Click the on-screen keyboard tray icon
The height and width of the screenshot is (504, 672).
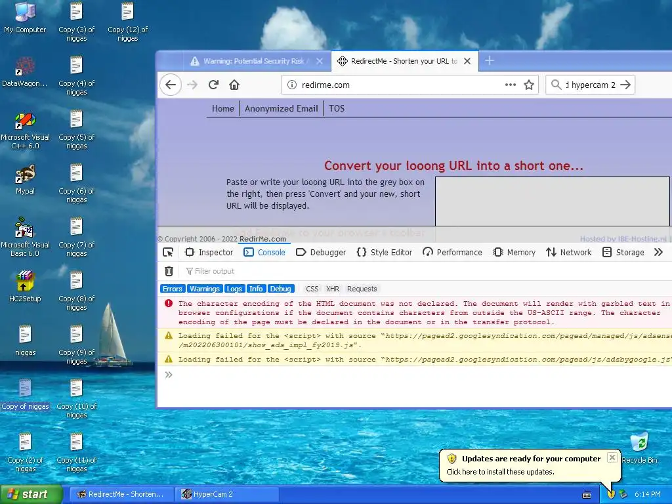click(587, 495)
